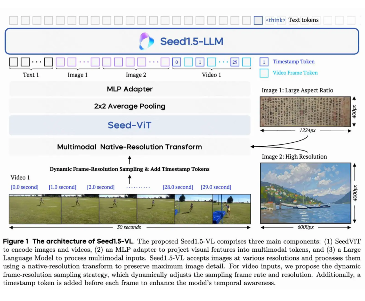Click the "30 seconds" duration label
The height and width of the screenshot is (301, 365).
pos(129,227)
